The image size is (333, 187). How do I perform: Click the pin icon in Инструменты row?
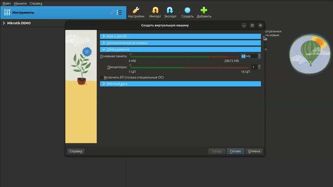pyautogui.click(x=112, y=12)
